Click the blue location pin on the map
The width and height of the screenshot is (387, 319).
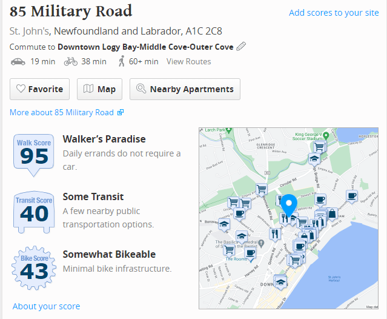point(289,205)
